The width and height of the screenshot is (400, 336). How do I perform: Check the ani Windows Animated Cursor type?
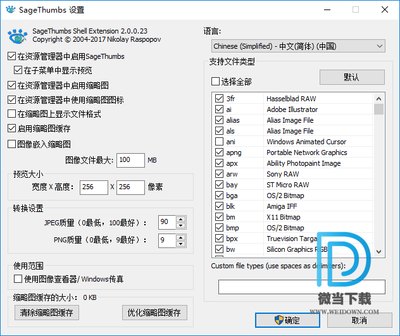coord(219,141)
